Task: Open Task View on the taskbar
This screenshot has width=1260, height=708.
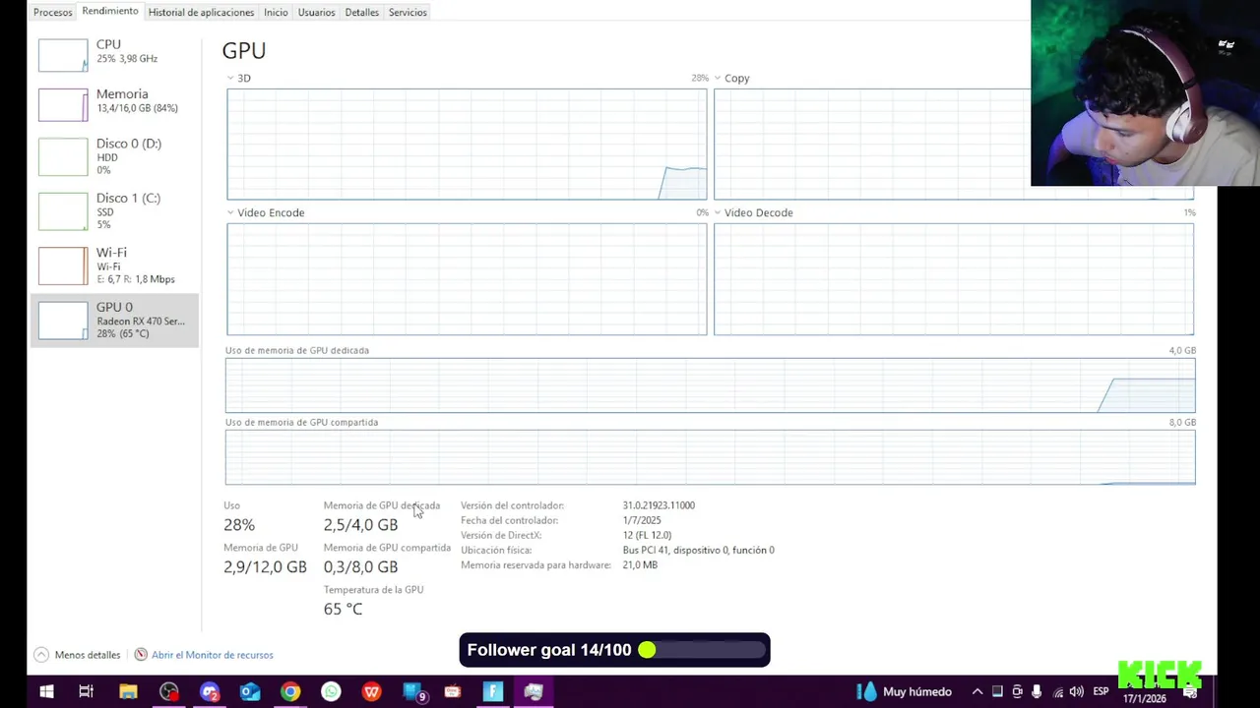Action: (86, 692)
